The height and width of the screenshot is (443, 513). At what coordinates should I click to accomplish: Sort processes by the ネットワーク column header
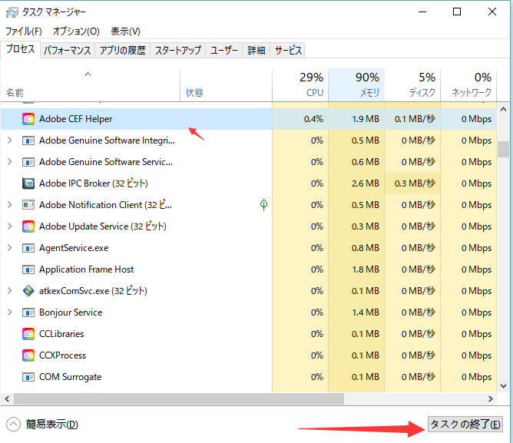(x=468, y=86)
